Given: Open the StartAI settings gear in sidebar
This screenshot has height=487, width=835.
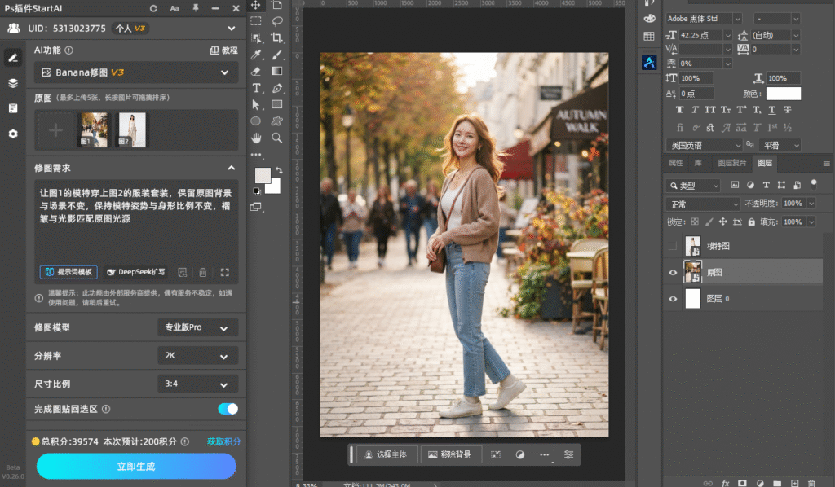Looking at the screenshot, I should [x=13, y=134].
